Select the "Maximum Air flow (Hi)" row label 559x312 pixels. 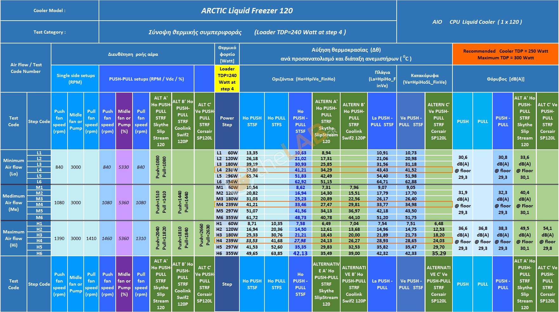point(14,238)
